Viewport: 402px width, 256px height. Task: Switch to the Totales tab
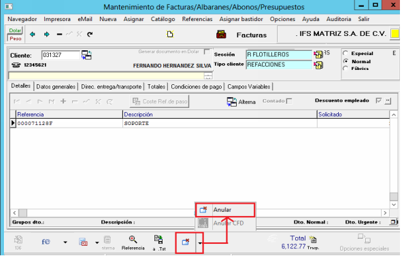(x=156, y=87)
